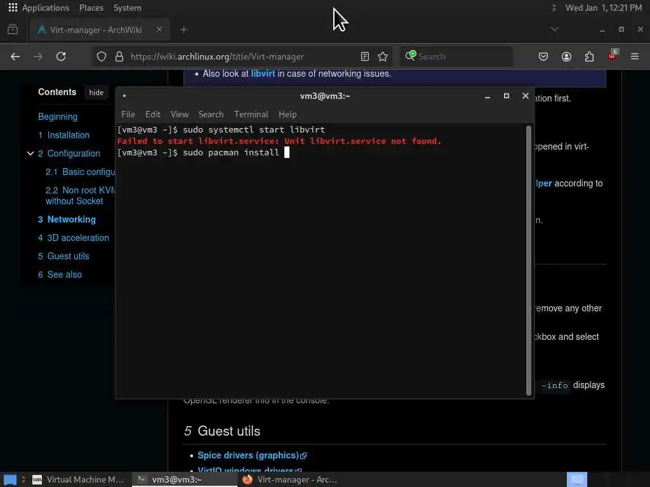Minimize the vm3@vm3 terminal window
The height and width of the screenshot is (487, 650).
coord(487,96)
